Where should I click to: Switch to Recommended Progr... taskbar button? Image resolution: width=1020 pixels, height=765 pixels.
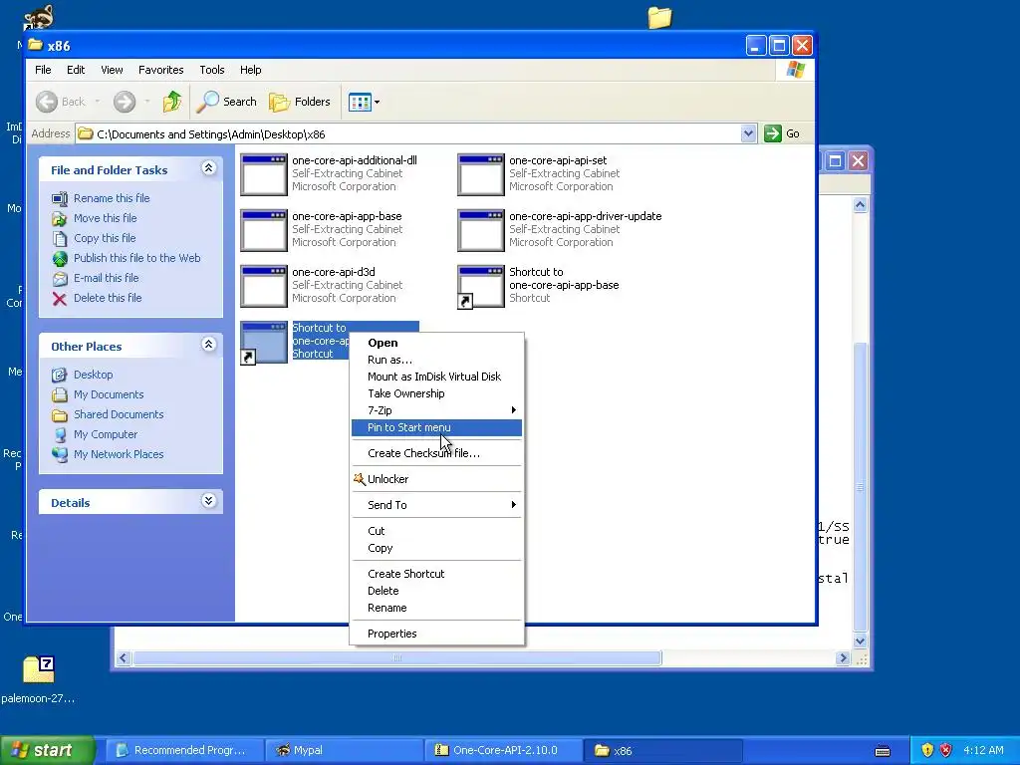click(x=184, y=750)
